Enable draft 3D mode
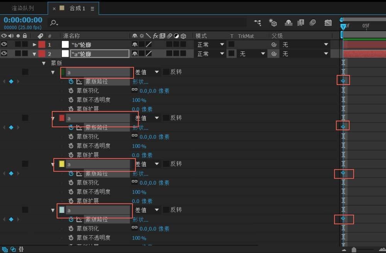The width and height of the screenshot is (386, 253). (273, 23)
